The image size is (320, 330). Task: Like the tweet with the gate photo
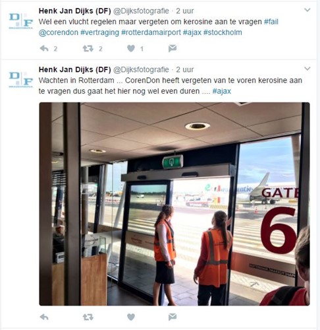[131, 317]
